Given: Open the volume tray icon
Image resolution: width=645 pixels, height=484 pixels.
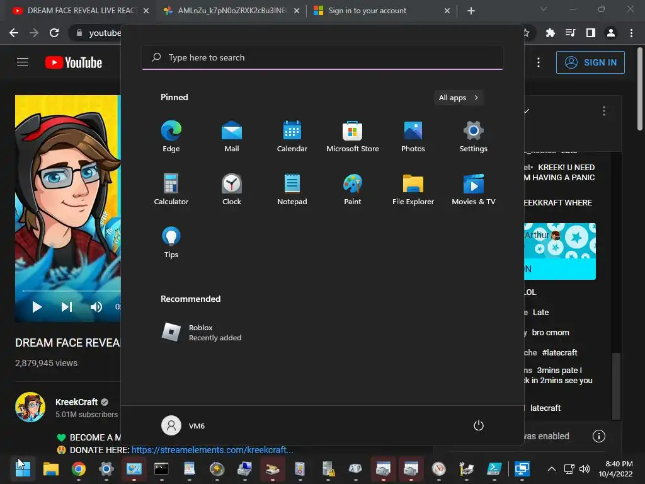Looking at the screenshot, I should [584, 469].
